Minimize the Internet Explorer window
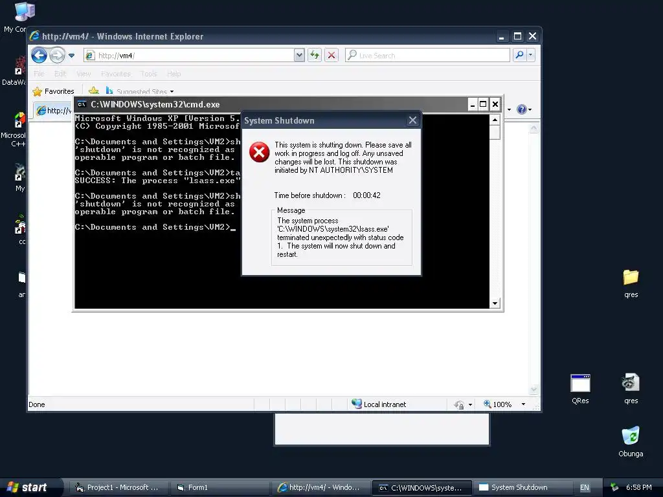The image size is (663, 497). point(502,36)
